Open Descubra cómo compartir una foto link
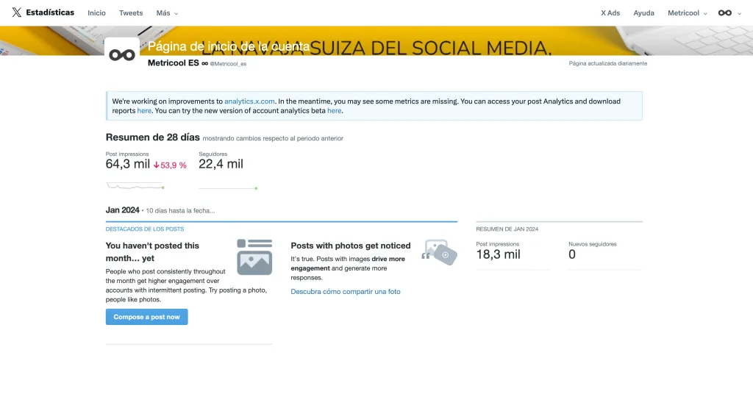Viewport: 753px width, 394px height. pyautogui.click(x=346, y=292)
